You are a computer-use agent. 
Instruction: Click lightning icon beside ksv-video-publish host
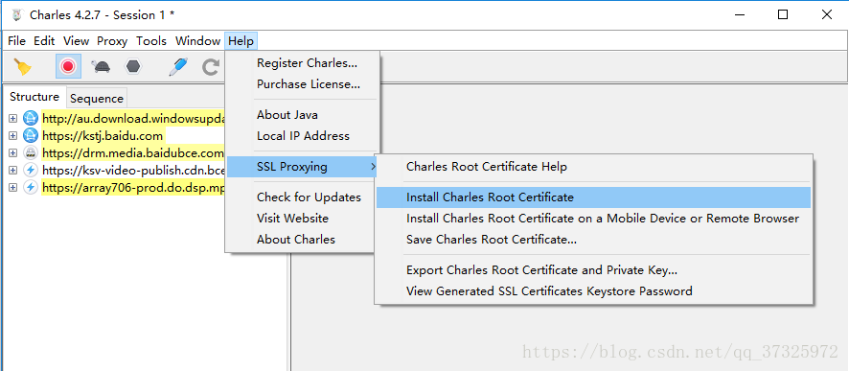(x=31, y=170)
